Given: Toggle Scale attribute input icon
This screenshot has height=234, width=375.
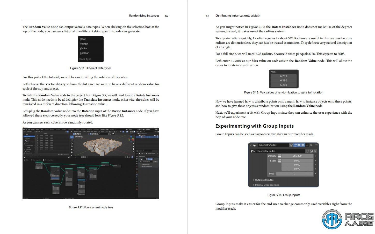Looking at the screenshot, I should pyautogui.click(x=279, y=161).
